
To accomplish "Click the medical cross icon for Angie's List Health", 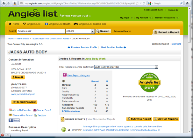I will (x=46, y=24).
